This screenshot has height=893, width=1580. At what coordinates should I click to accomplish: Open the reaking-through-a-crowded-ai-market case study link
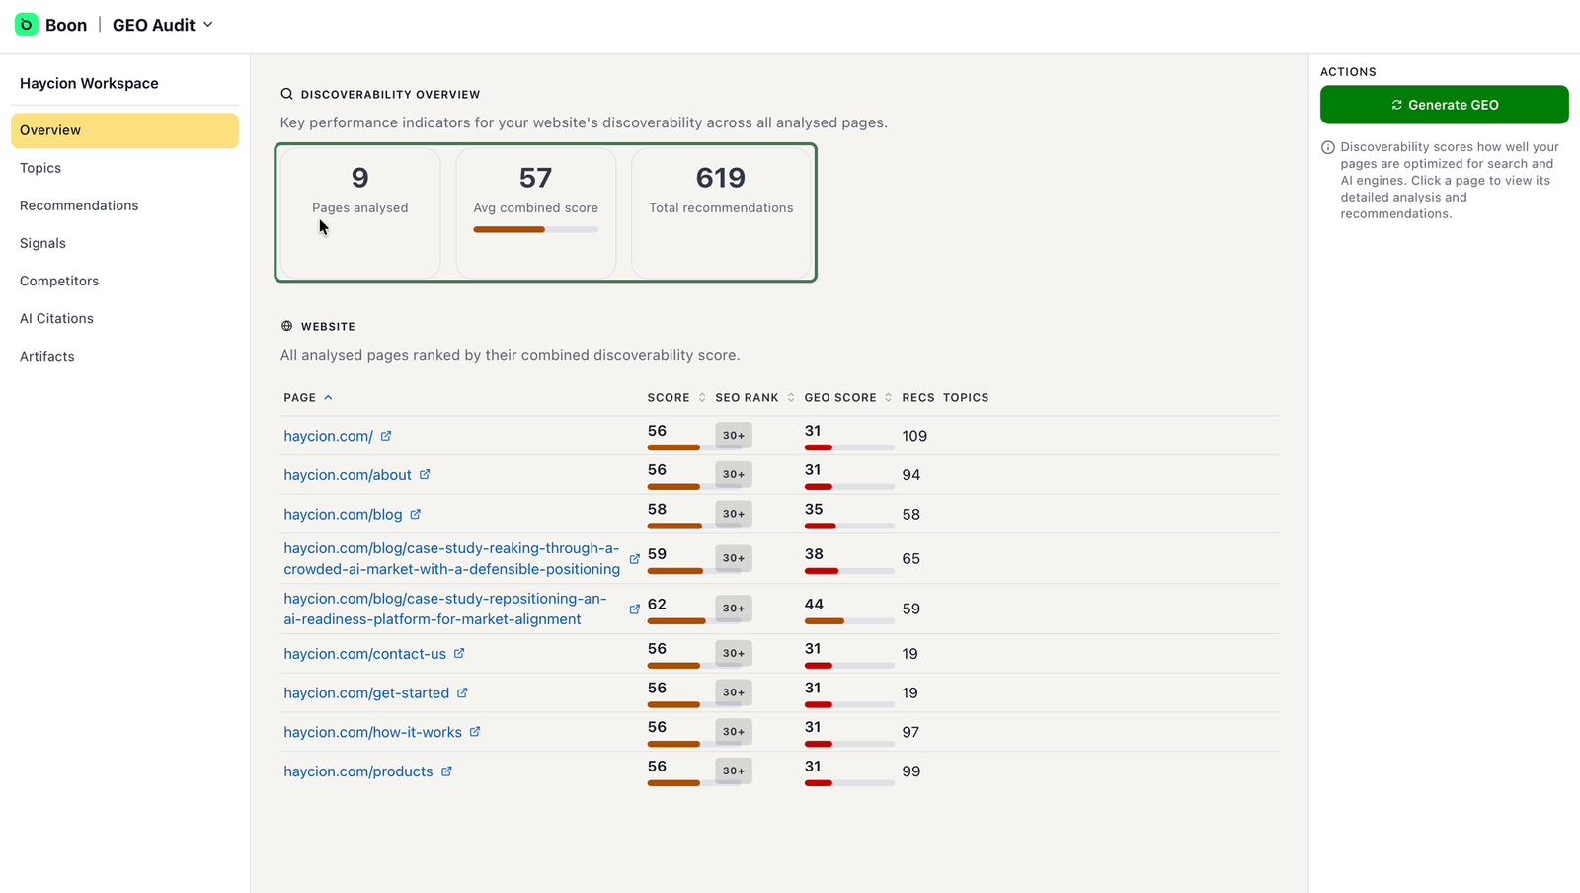point(451,559)
